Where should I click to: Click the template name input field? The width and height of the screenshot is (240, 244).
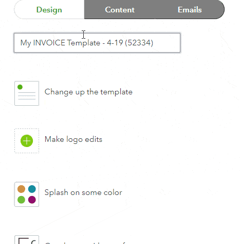point(97,43)
